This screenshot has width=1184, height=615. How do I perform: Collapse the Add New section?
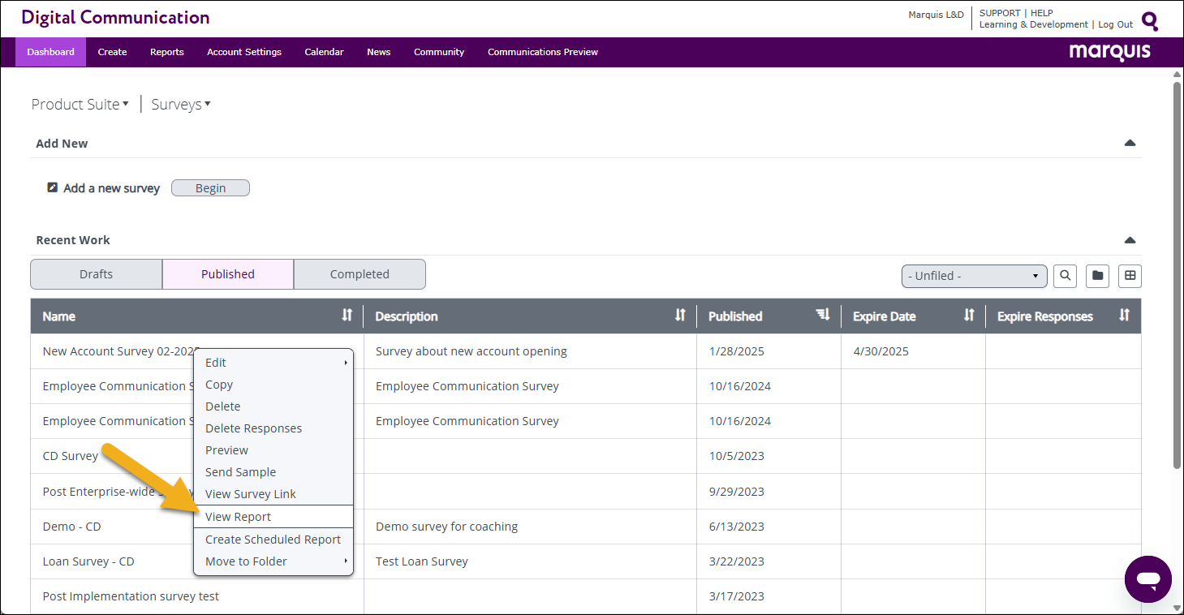(1130, 143)
